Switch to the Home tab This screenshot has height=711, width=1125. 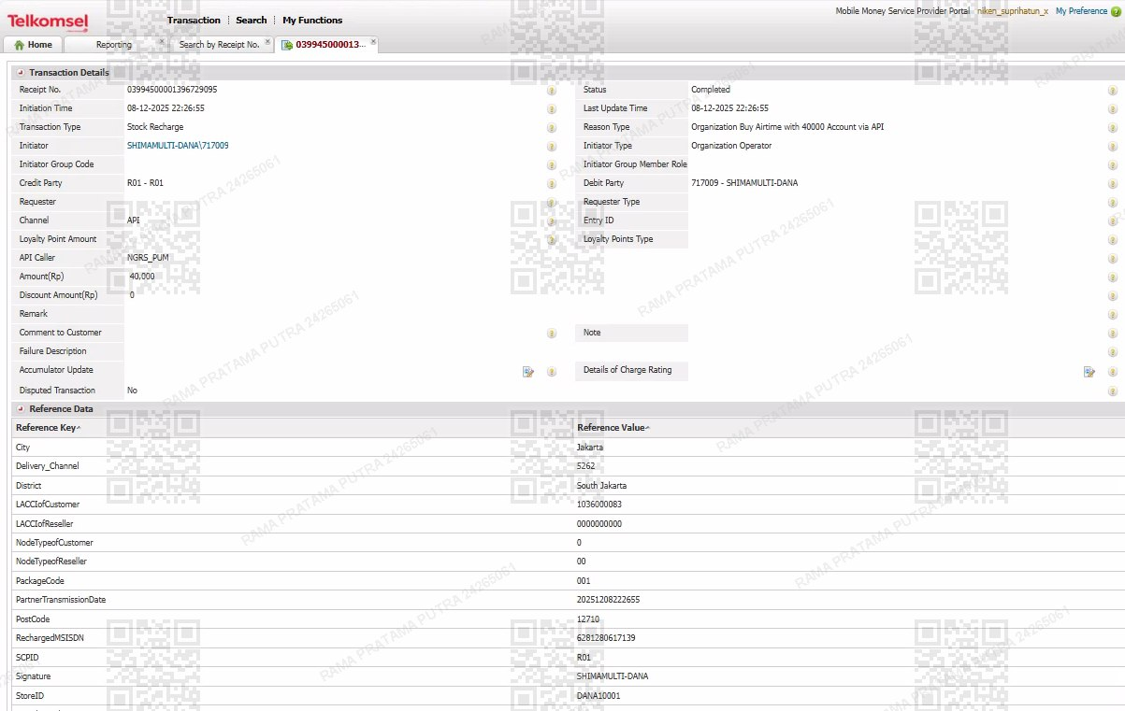click(x=33, y=44)
